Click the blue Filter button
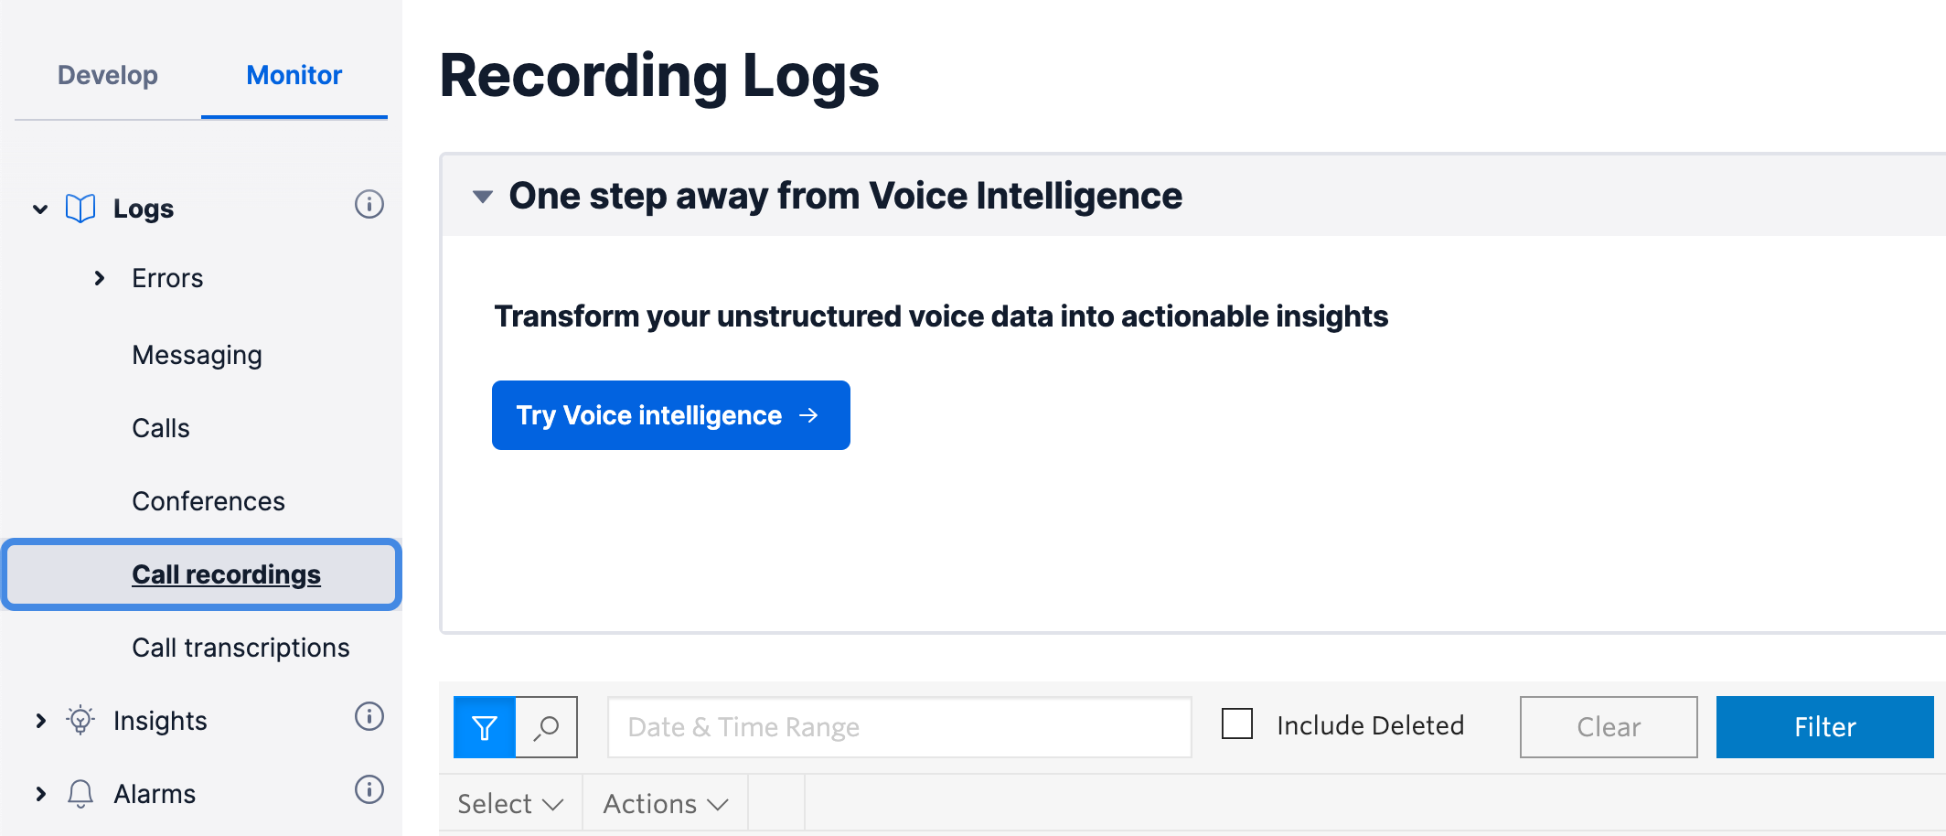The image size is (1946, 836). pyautogui.click(x=1824, y=727)
